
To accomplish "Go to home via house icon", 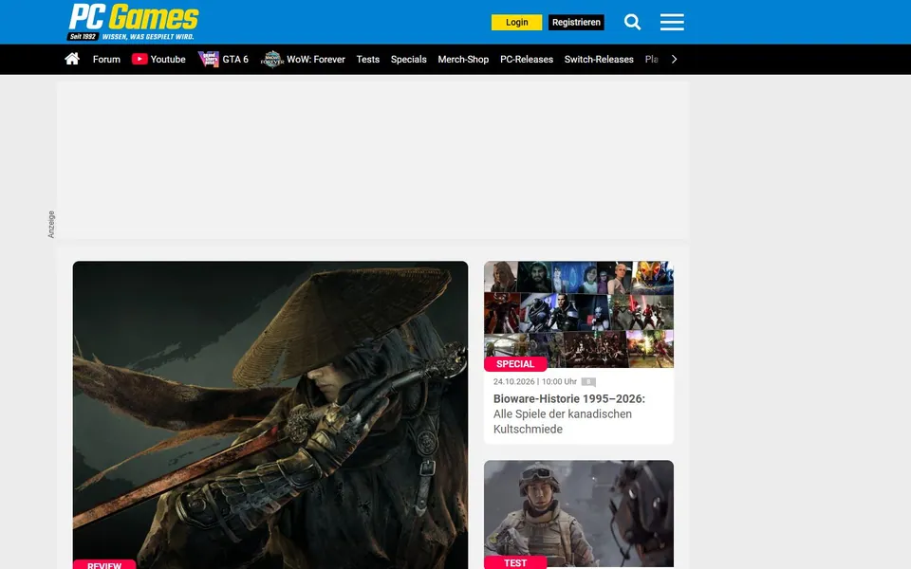I will click(72, 59).
